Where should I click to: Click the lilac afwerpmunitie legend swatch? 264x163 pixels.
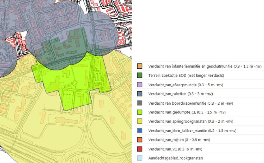tap(140, 85)
